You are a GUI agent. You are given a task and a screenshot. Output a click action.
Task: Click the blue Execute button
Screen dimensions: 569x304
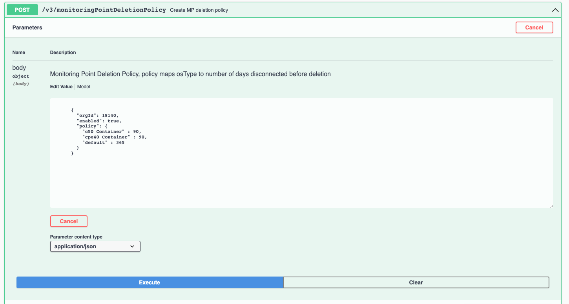[150, 282]
